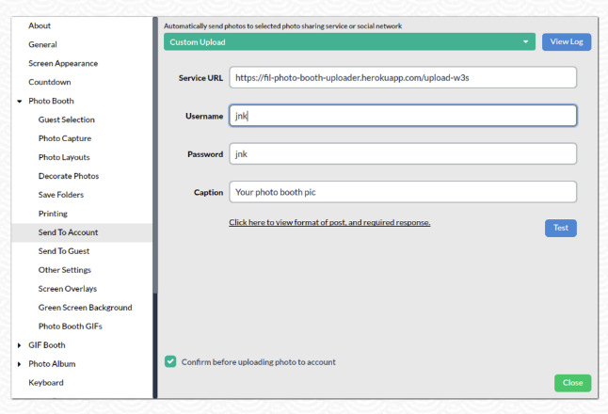Image resolution: width=608 pixels, height=414 pixels.
Task: Open Photo Booth GIFs settings
Action: tap(71, 326)
